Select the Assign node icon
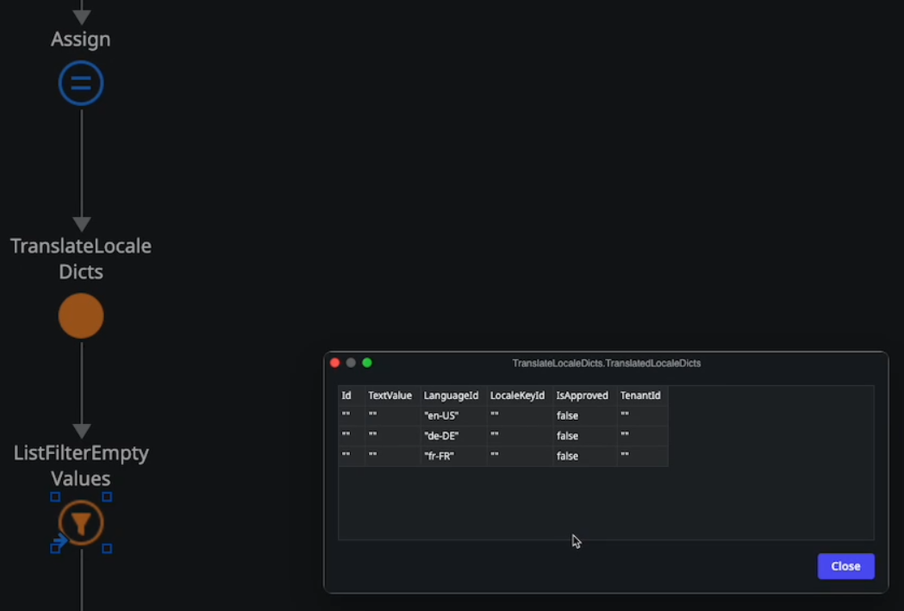The height and width of the screenshot is (611, 904). (x=81, y=84)
